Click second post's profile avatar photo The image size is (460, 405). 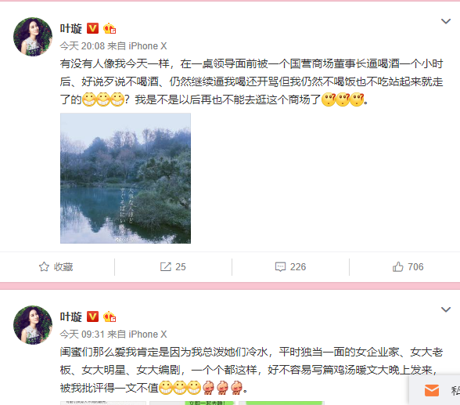click(x=33, y=325)
